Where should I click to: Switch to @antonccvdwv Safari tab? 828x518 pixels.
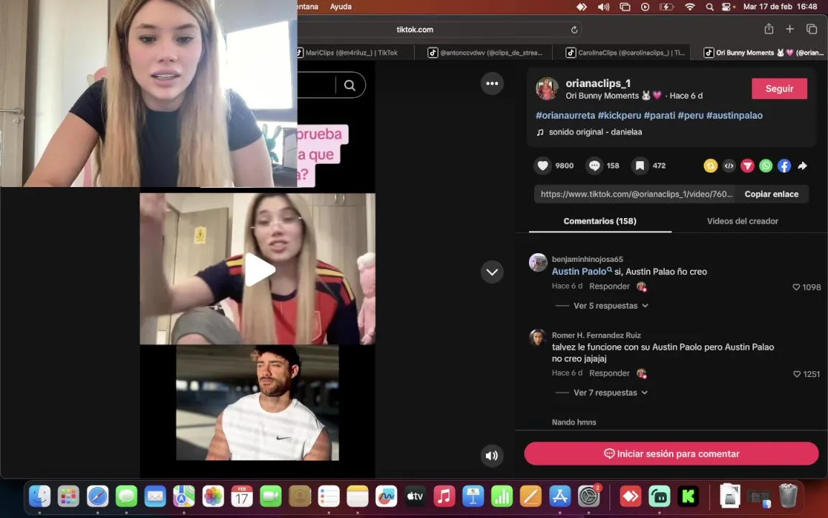click(x=484, y=53)
